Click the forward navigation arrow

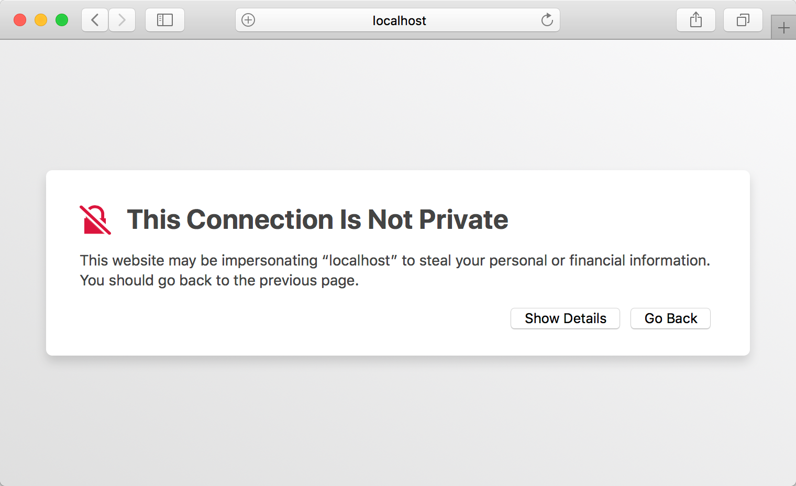[x=122, y=20]
